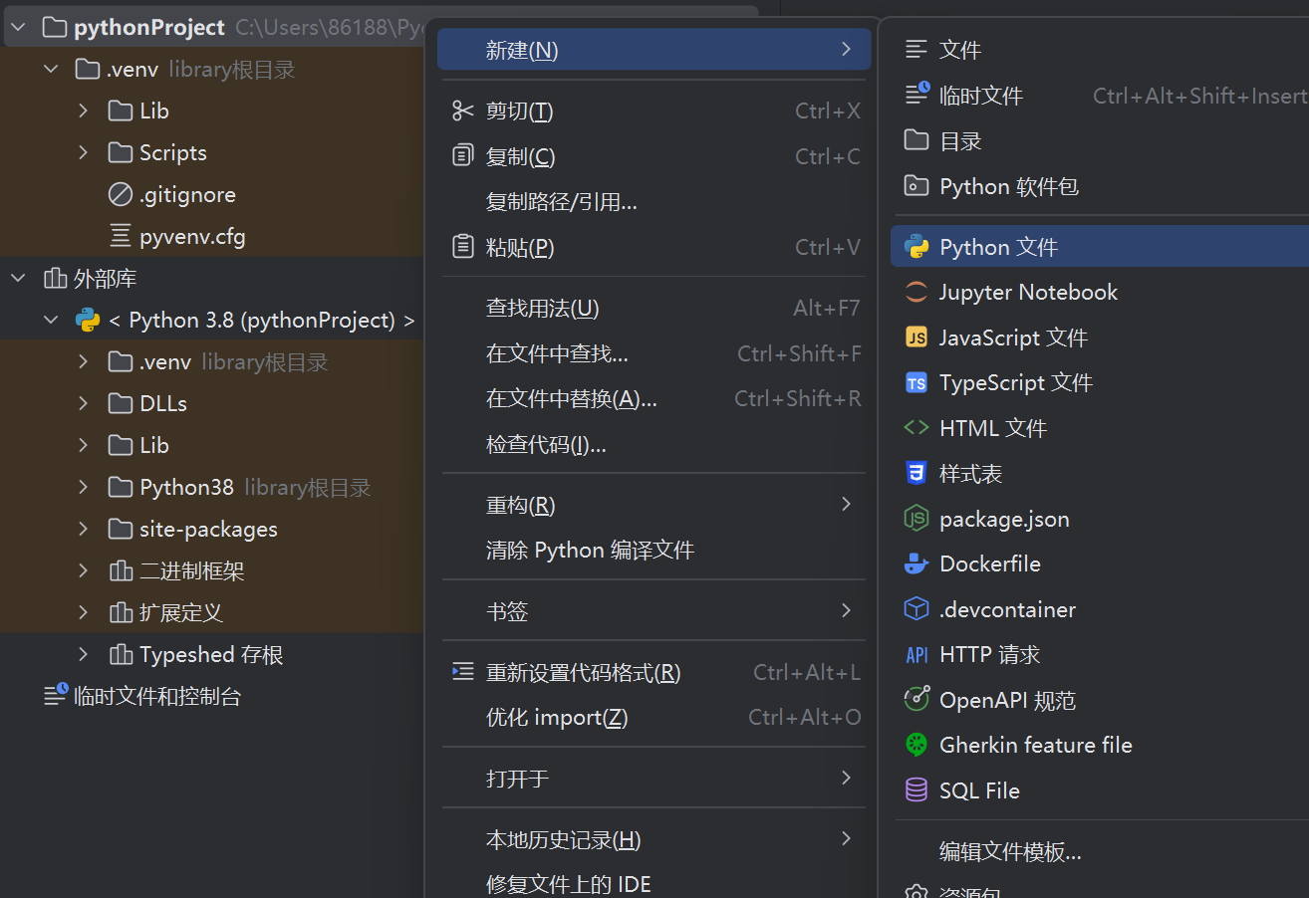Open the 书签 submenu

(x=654, y=611)
